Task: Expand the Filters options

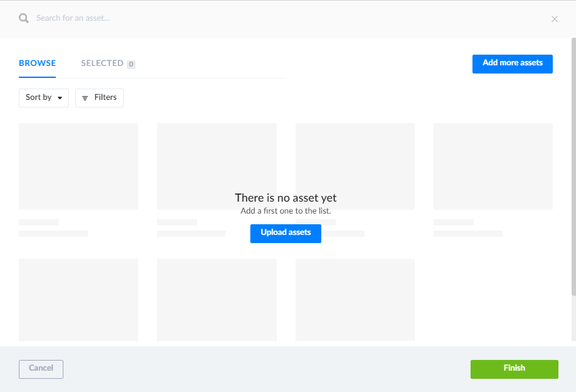Action: 99,97
